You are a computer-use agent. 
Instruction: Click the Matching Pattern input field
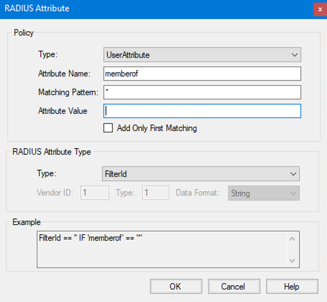pos(202,92)
